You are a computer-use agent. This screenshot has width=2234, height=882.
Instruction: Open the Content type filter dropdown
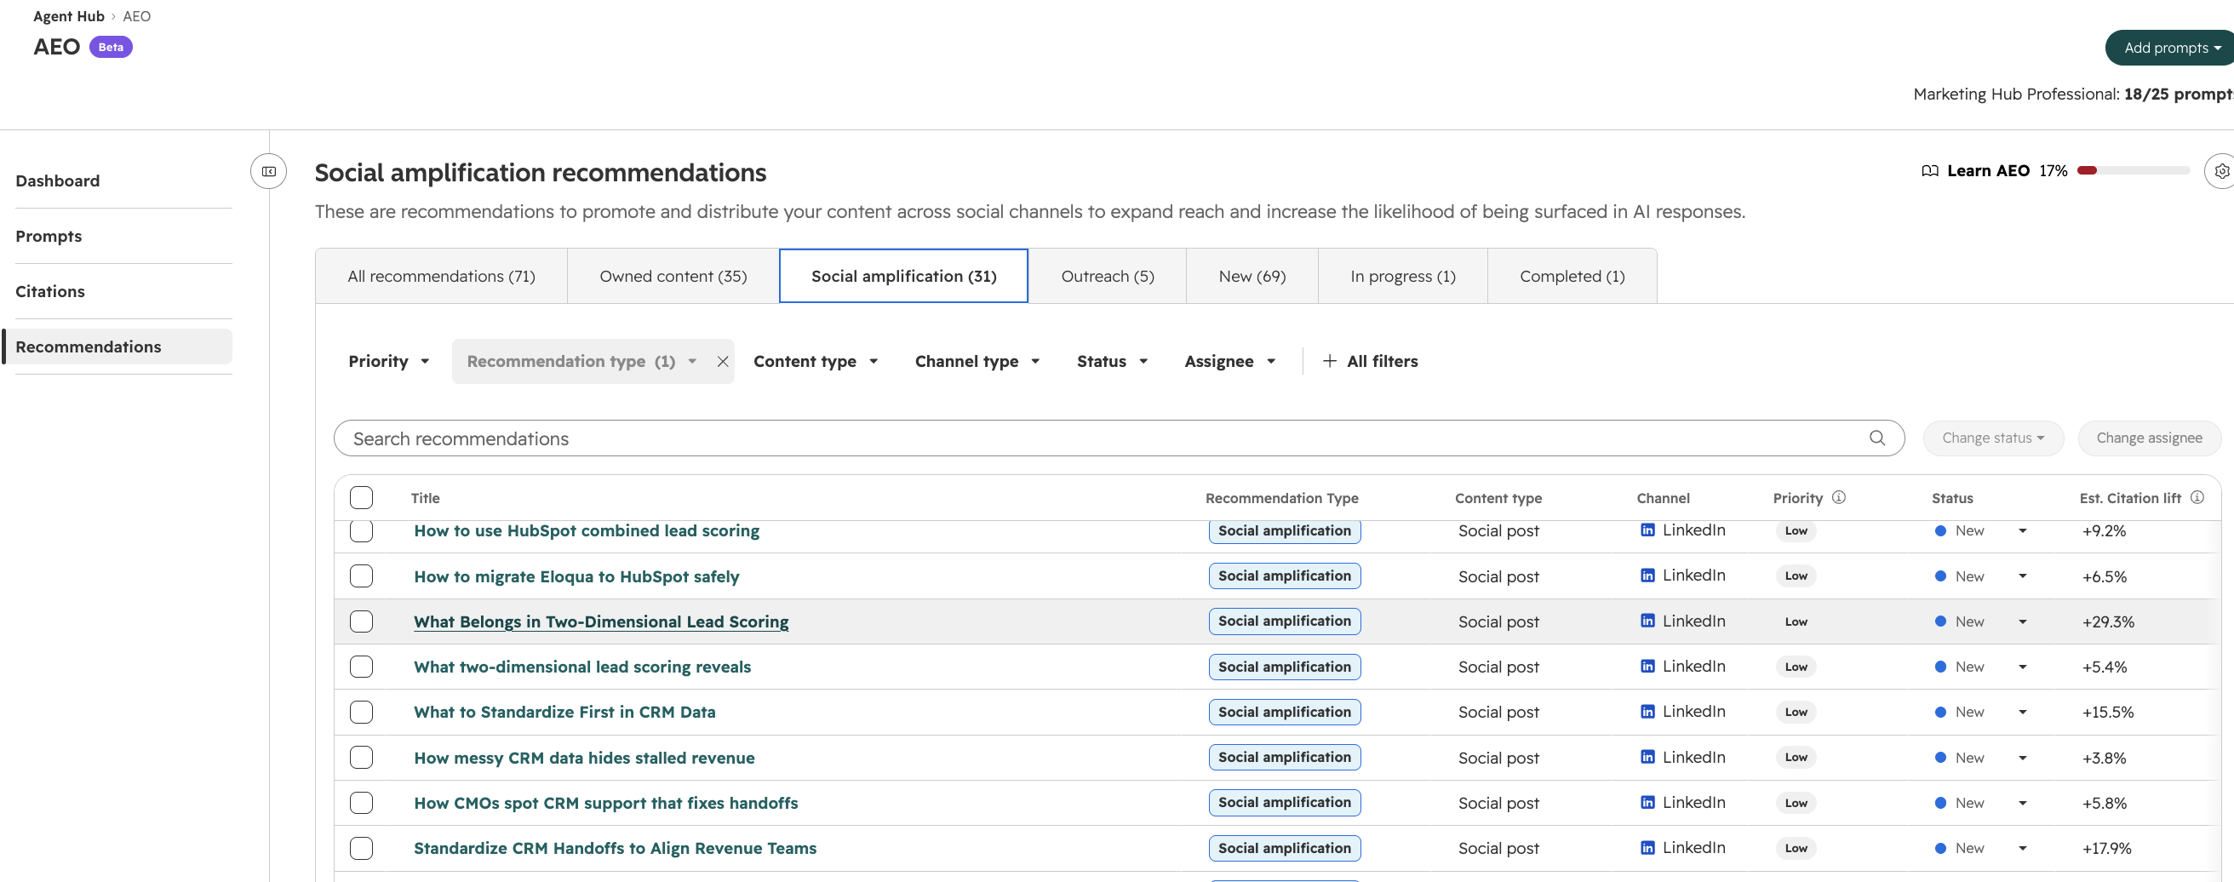click(816, 362)
